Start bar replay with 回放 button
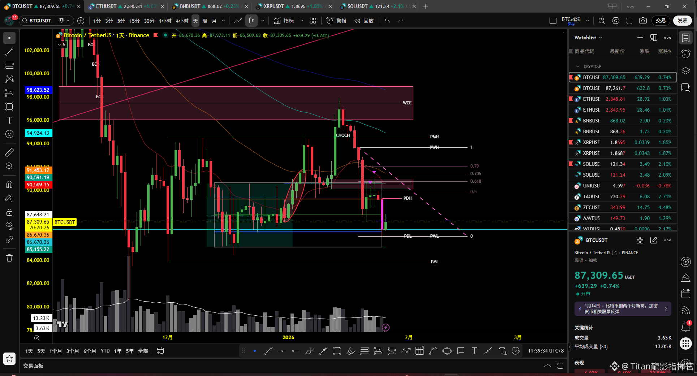Image resolution: width=697 pixels, height=376 pixels. click(x=364, y=21)
